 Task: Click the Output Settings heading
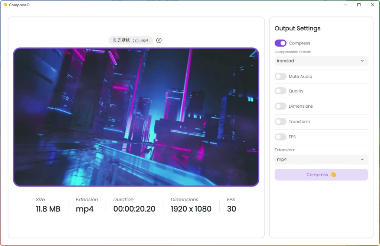point(297,28)
